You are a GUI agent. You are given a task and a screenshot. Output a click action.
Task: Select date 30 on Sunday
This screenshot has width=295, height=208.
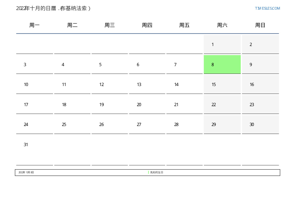[260, 124]
